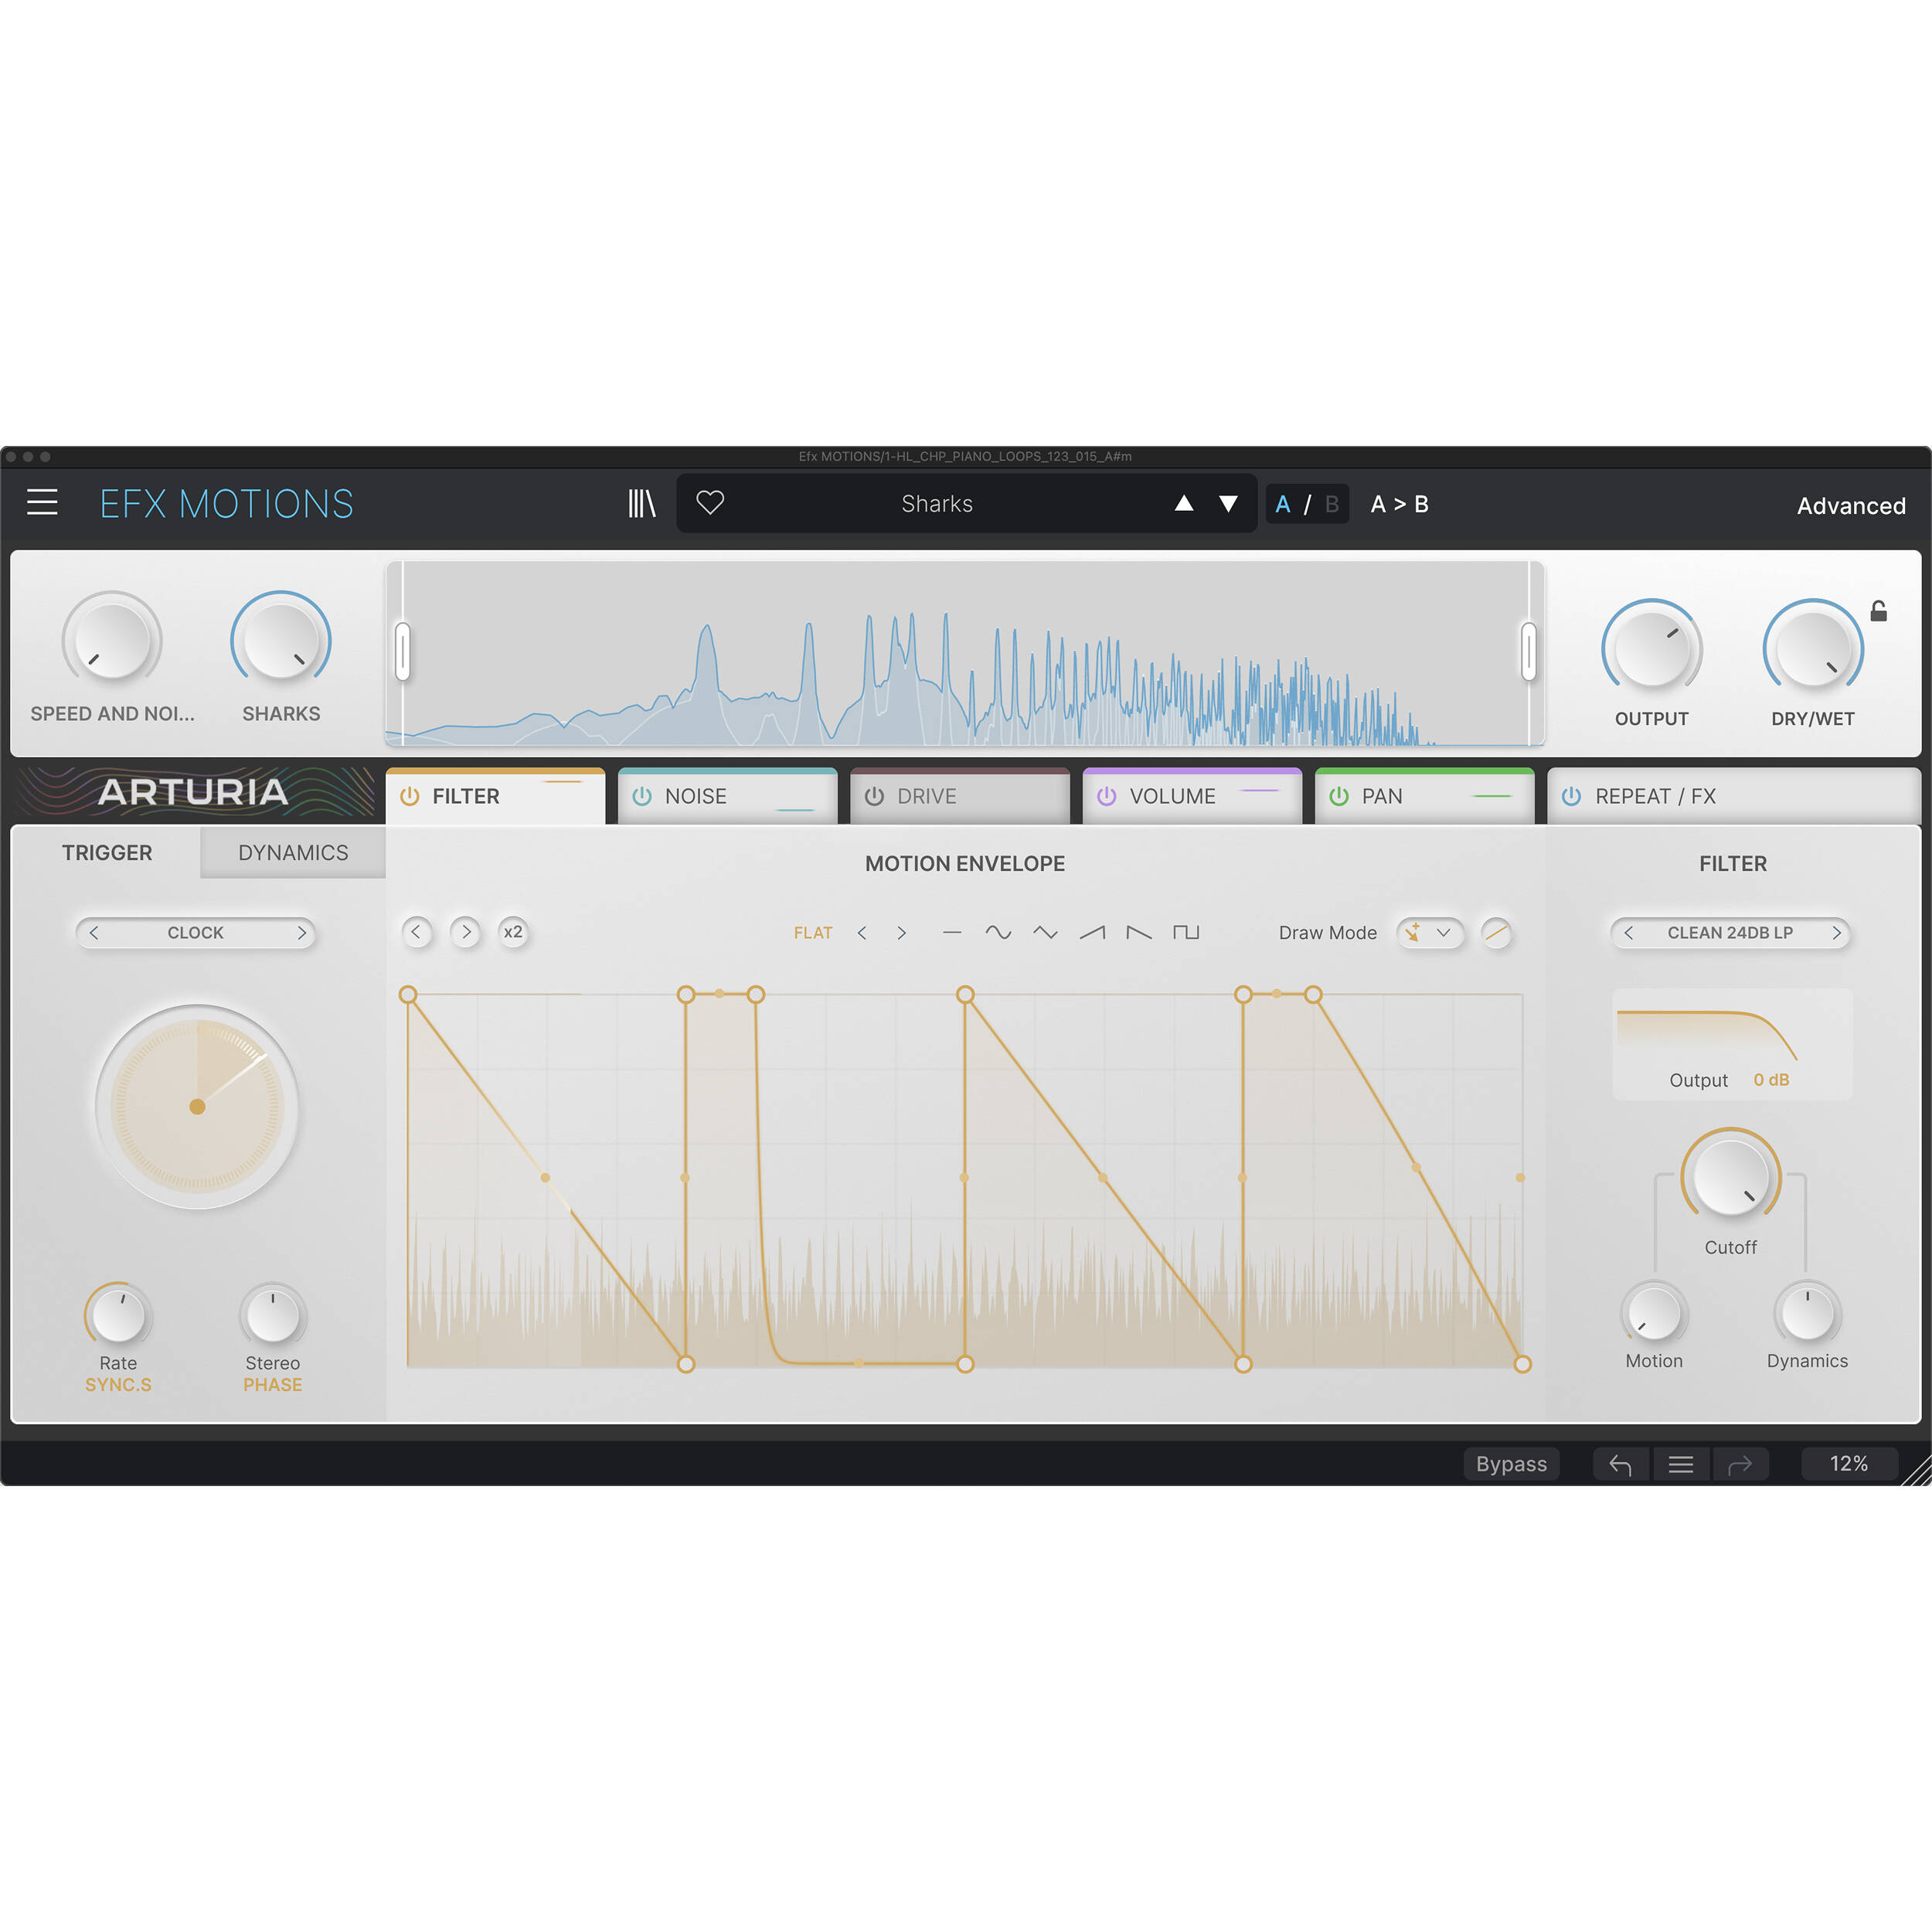
Task: Click the Bypass button
Action: [1510, 1464]
